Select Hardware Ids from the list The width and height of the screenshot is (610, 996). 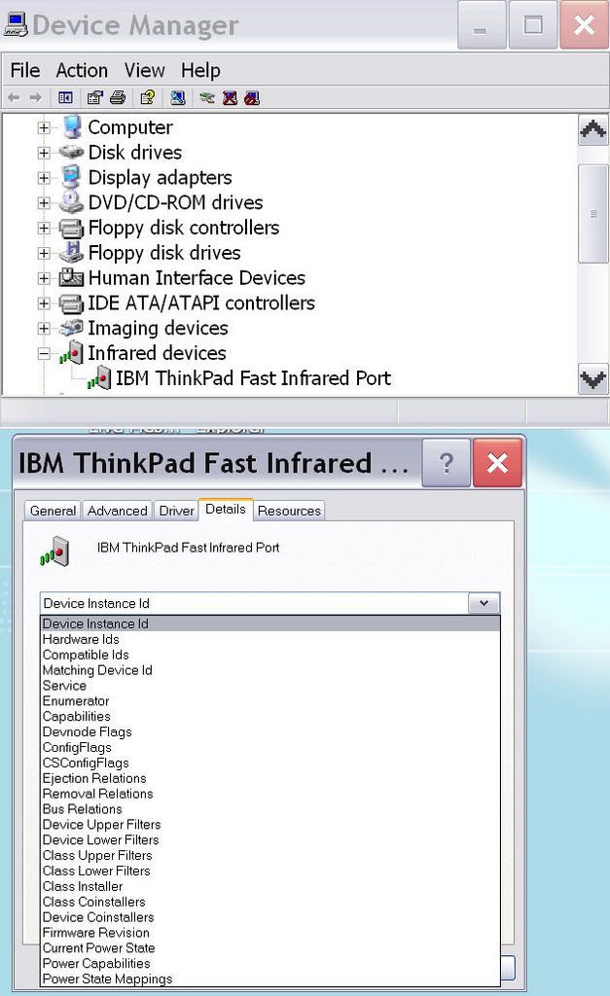[x=81, y=639]
